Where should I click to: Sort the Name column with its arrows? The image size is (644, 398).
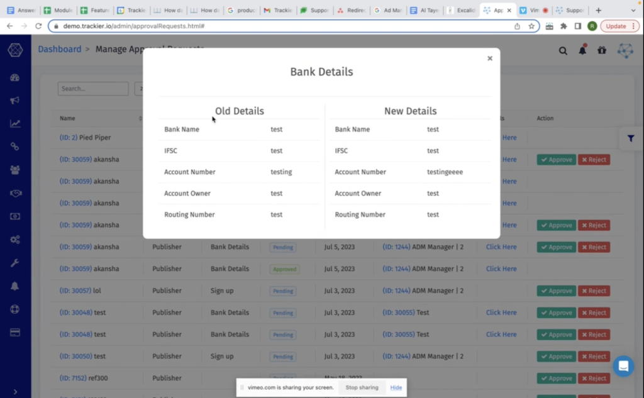(x=140, y=118)
